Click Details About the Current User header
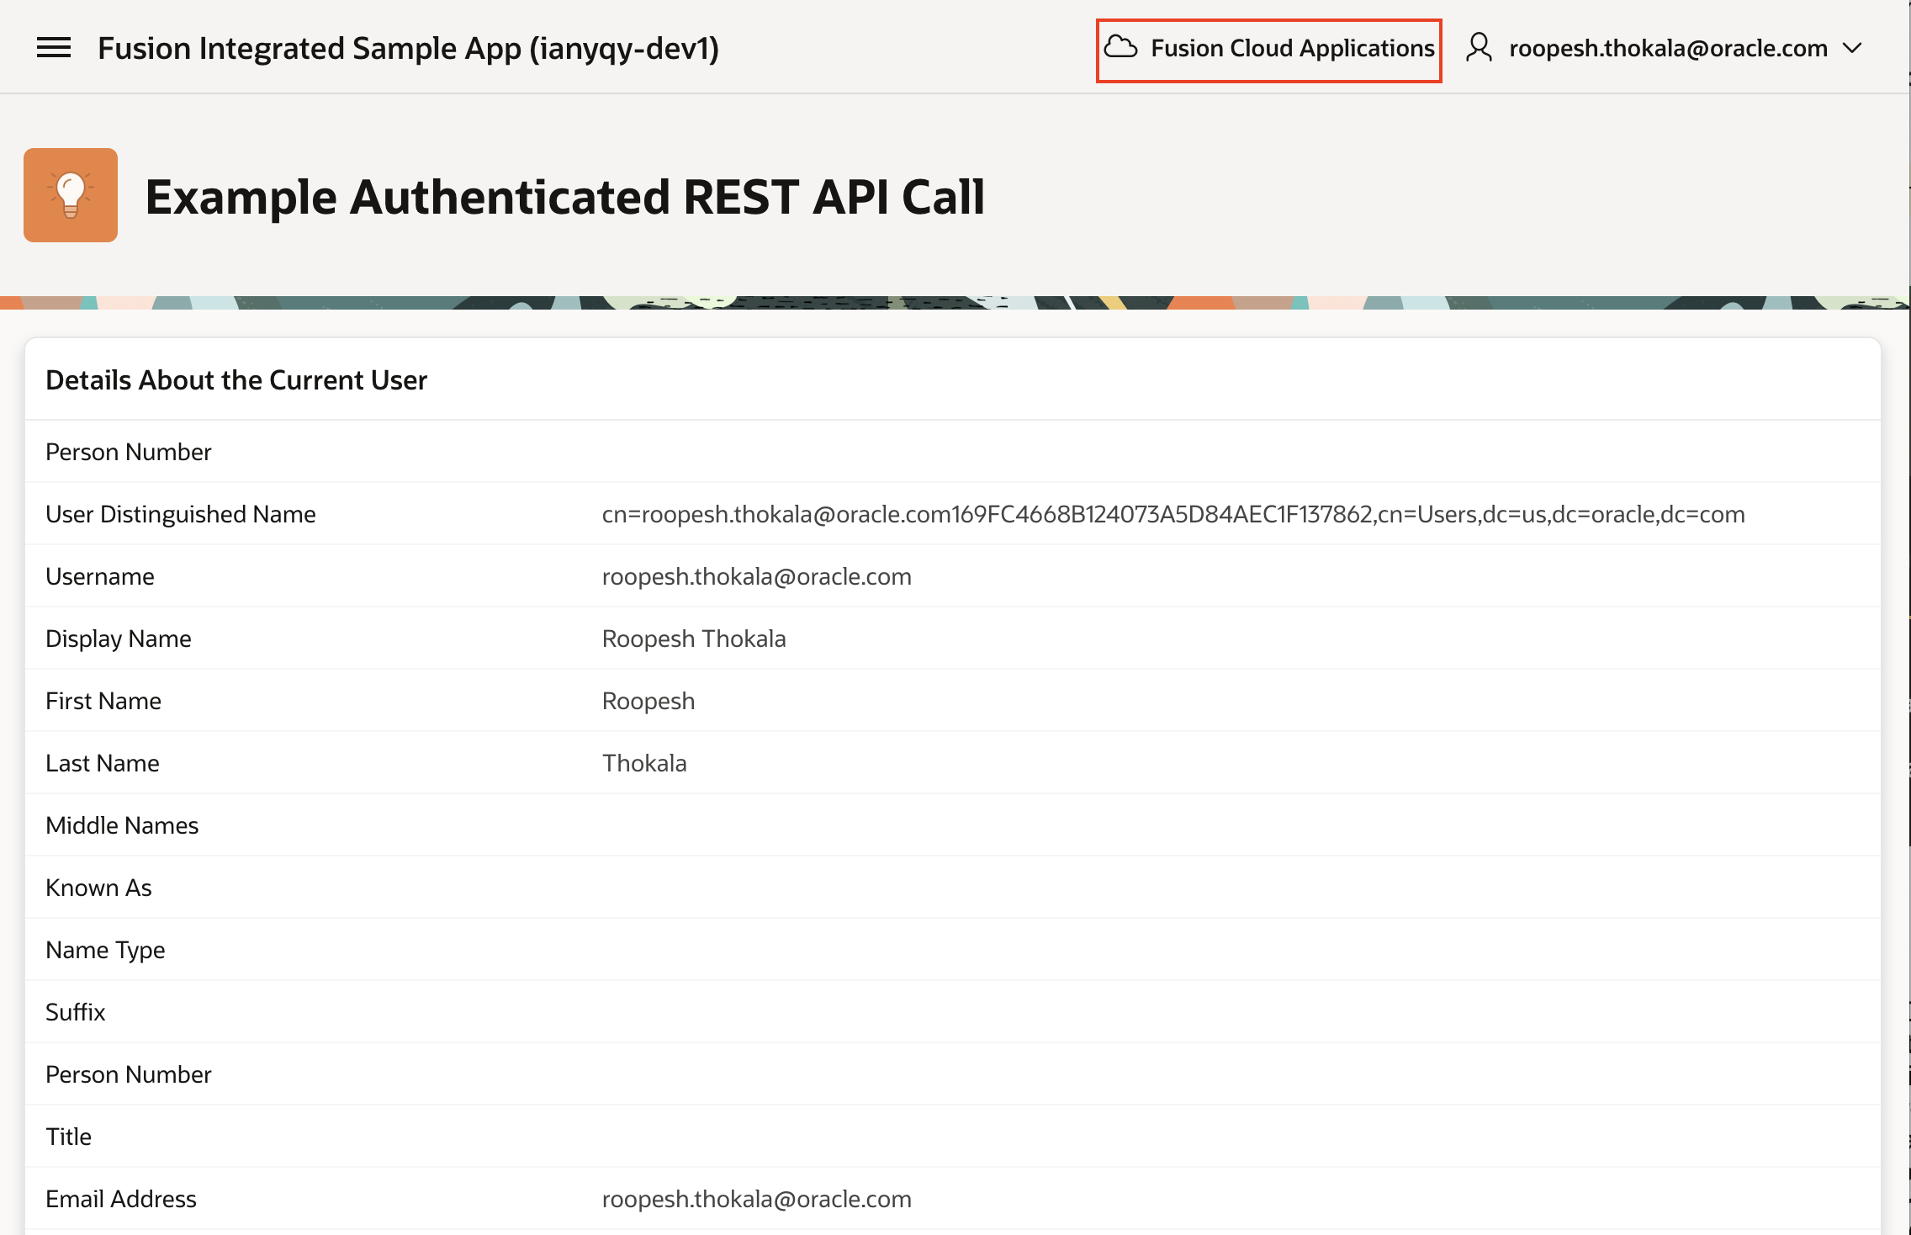This screenshot has height=1235, width=1911. pos(236,380)
